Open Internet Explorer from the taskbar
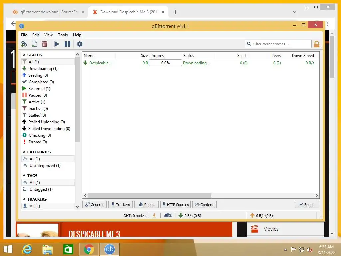This screenshot has height=256, width=341. [27, 249]
